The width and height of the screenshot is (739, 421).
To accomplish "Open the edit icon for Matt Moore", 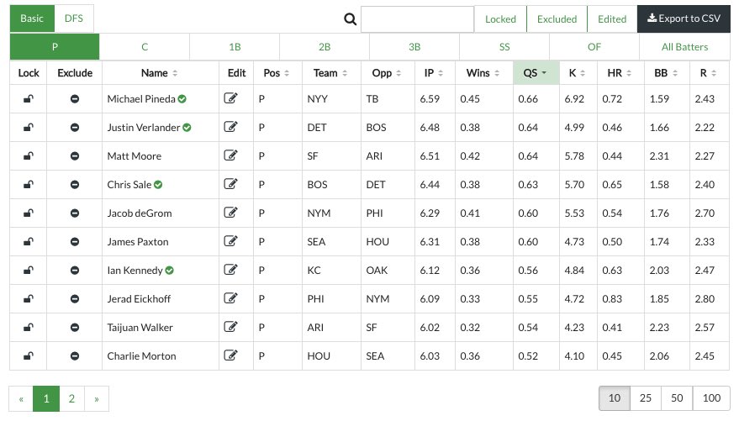I will [230, 155].
